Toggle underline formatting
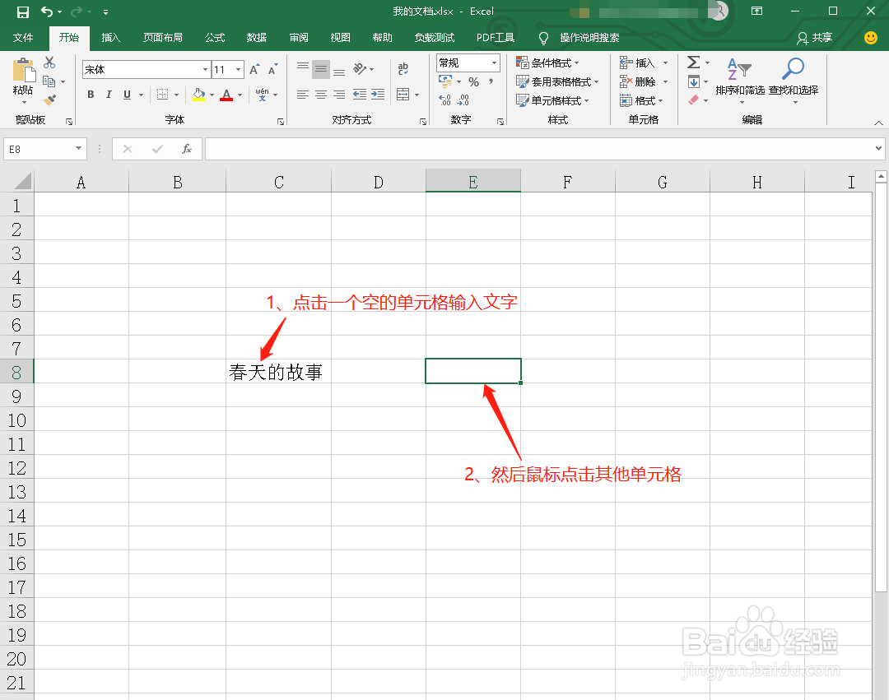This screenshot has height=700, width=889. pos(128,95)
